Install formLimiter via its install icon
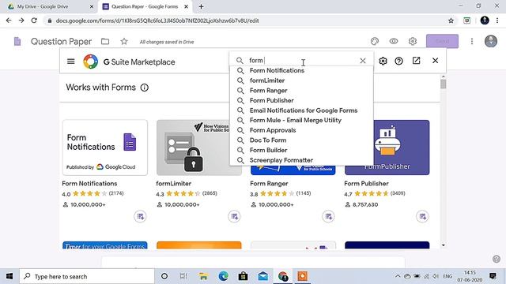The height and width of the screenshot is (284, 506). coord(234,216)
